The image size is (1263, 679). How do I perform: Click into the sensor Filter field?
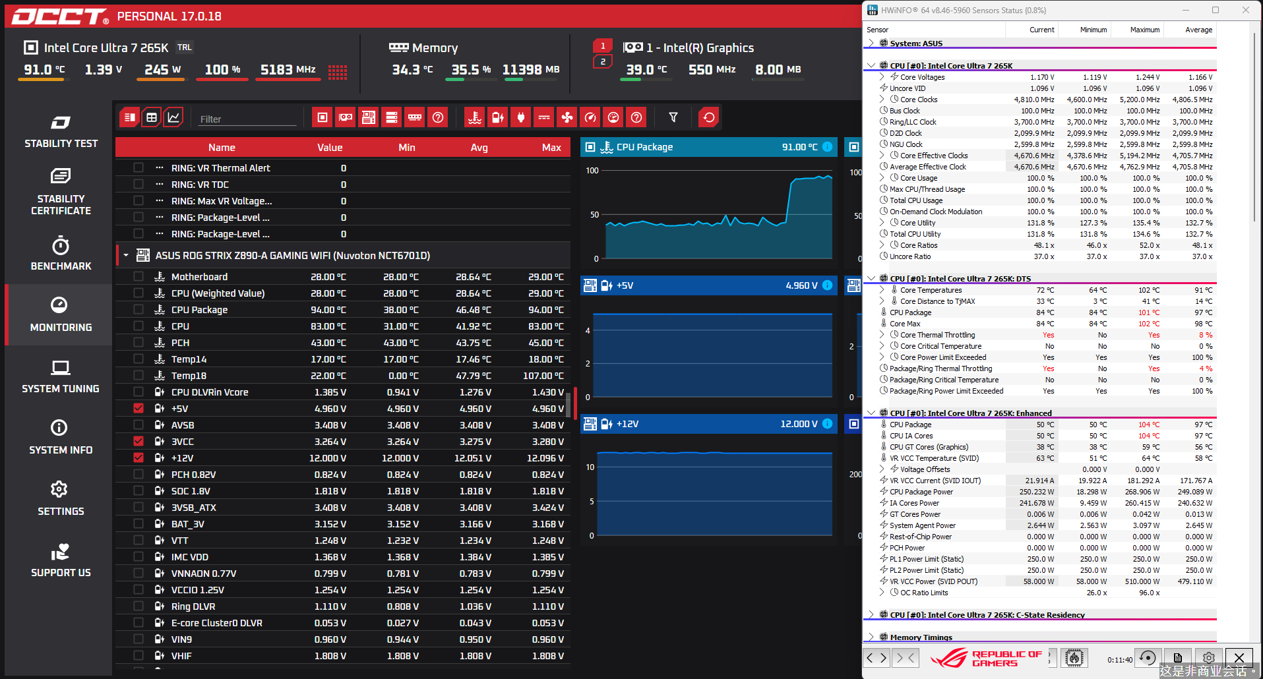(247, 119)
